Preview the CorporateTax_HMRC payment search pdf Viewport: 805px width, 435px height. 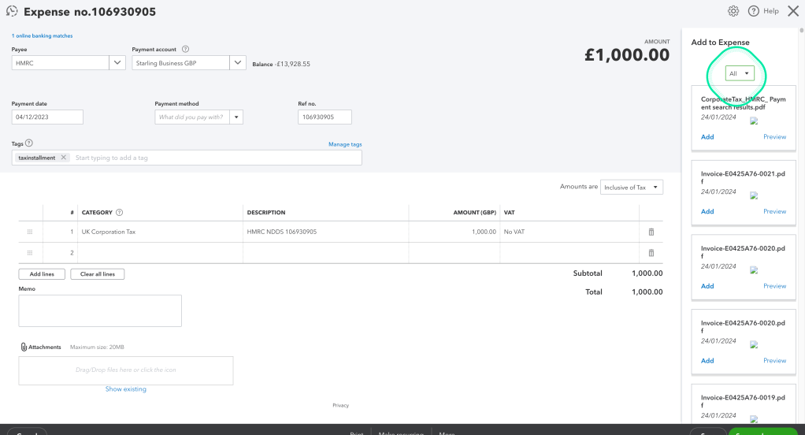tap(775, 136)
